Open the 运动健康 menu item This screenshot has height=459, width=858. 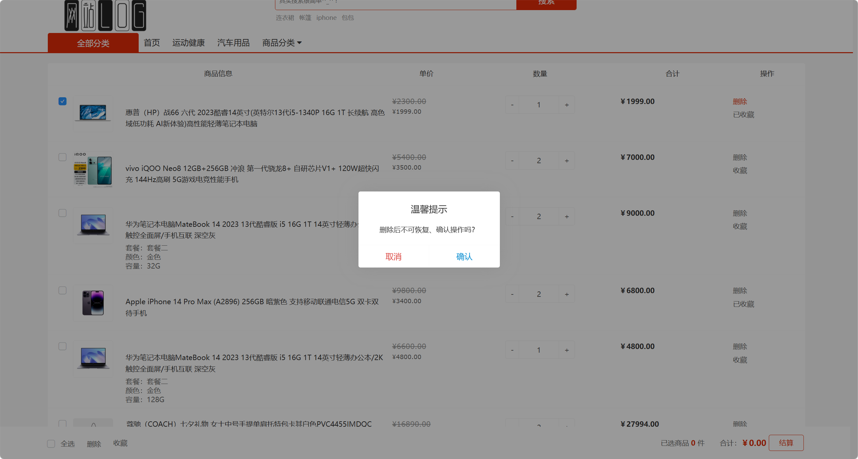click(188, 43)
